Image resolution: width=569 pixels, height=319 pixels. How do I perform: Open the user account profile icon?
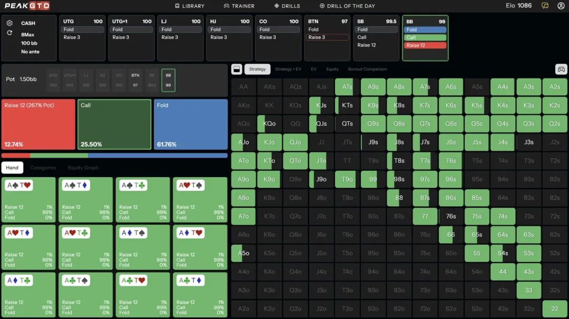point(561,6)
